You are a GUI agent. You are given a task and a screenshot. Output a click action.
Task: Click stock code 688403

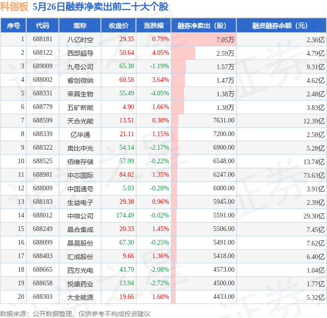(x=43, y=256)
